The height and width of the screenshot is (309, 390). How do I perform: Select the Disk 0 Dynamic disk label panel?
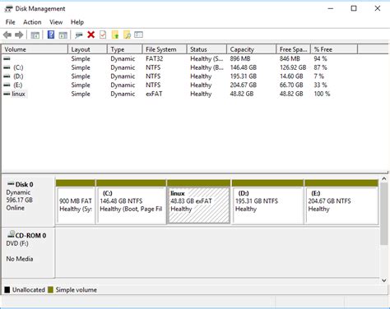click(28, 201)
